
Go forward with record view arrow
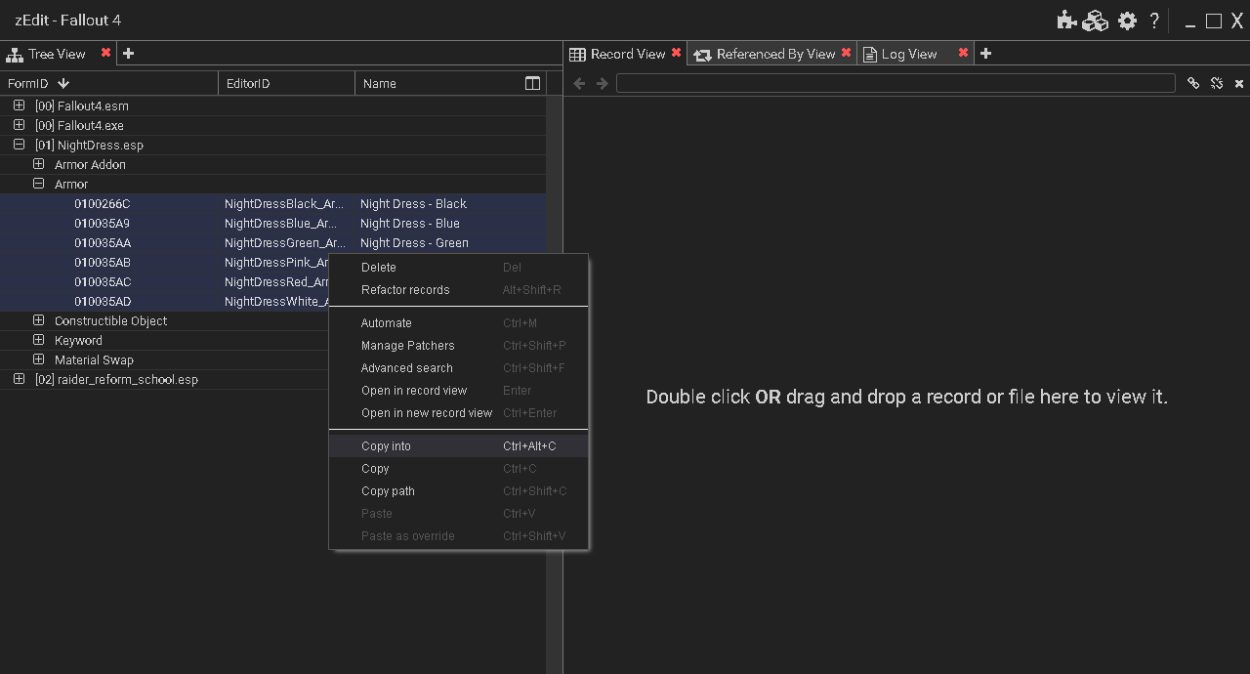click(x=603, y=84)
